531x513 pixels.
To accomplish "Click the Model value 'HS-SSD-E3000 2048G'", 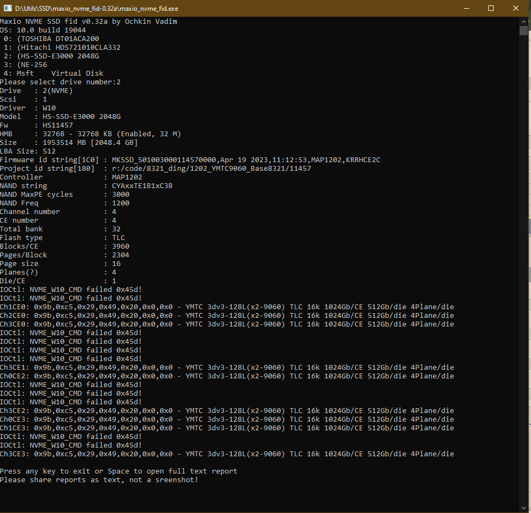I will click(x=82, y=117).
